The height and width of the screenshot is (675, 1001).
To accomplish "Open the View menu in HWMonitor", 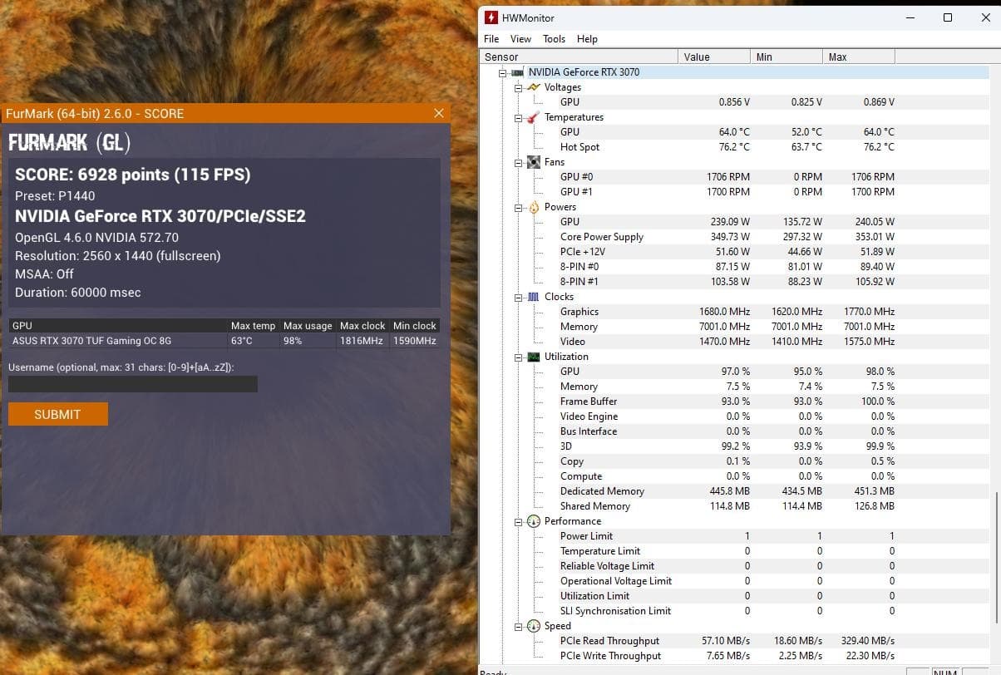I will point(520,39).
